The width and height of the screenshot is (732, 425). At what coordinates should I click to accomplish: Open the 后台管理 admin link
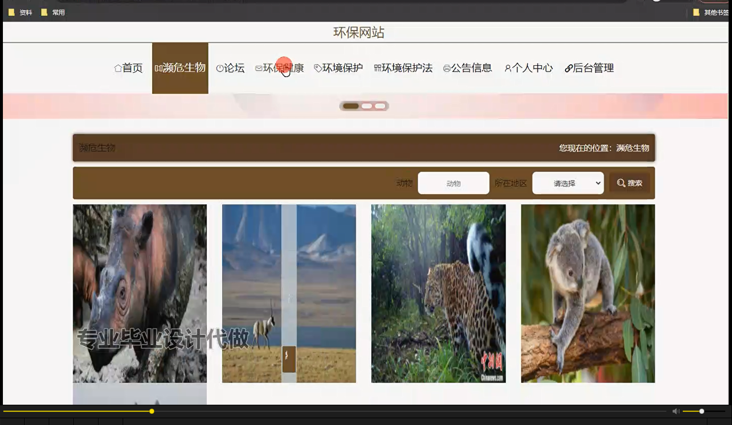click(589, 68)
